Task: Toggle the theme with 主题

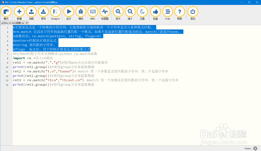Action: [x=142, y=13]
